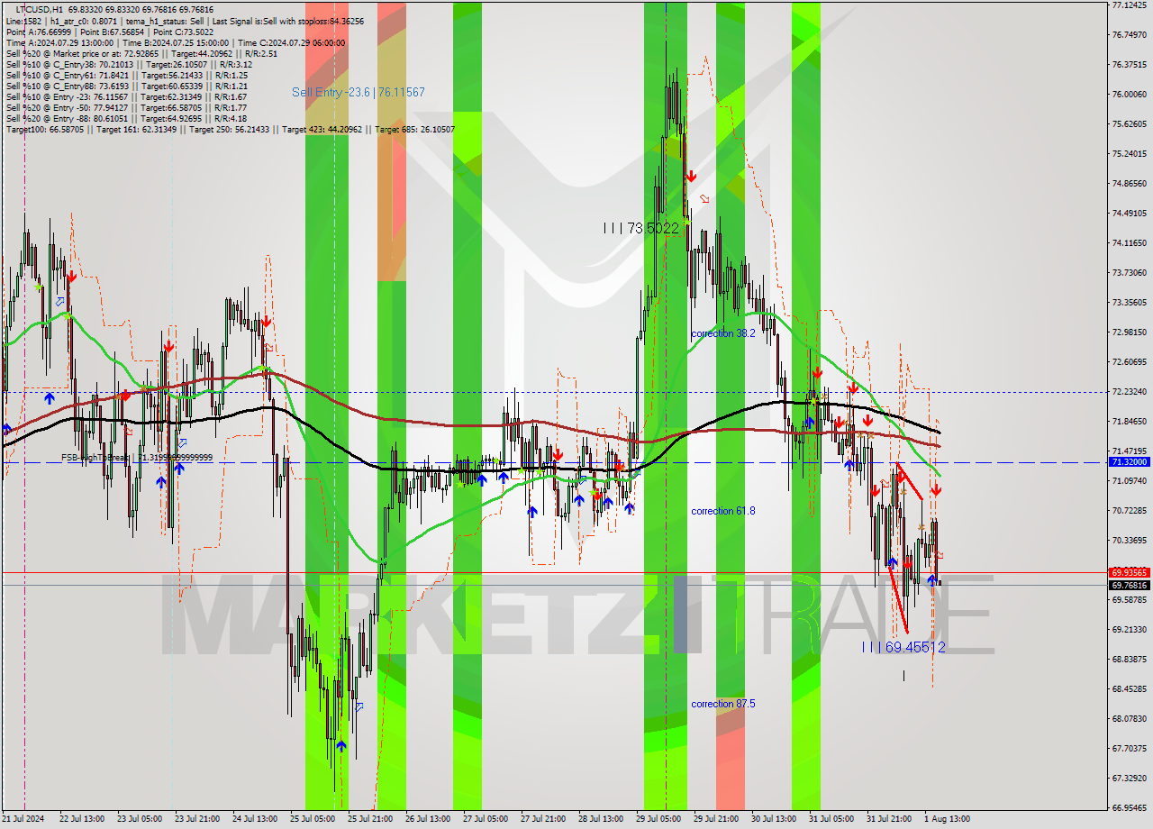Click the '22 Jul 13:00' time axis label

[x=82, y=819]
